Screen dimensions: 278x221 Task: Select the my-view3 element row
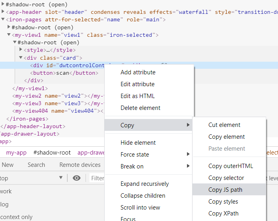click(x=58, y=104)
